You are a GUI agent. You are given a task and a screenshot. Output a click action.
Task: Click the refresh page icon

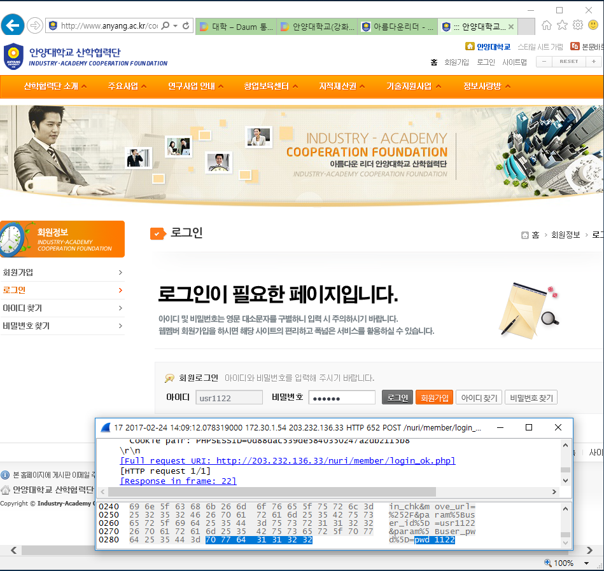[x=186, y=26]
